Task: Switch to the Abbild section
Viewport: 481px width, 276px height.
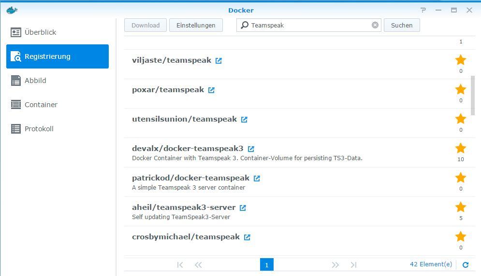Action: [x=58, y=81]
